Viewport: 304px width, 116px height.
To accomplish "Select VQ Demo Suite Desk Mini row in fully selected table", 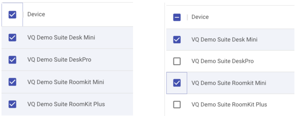I will pyautogui.click(x=67, y=38).
